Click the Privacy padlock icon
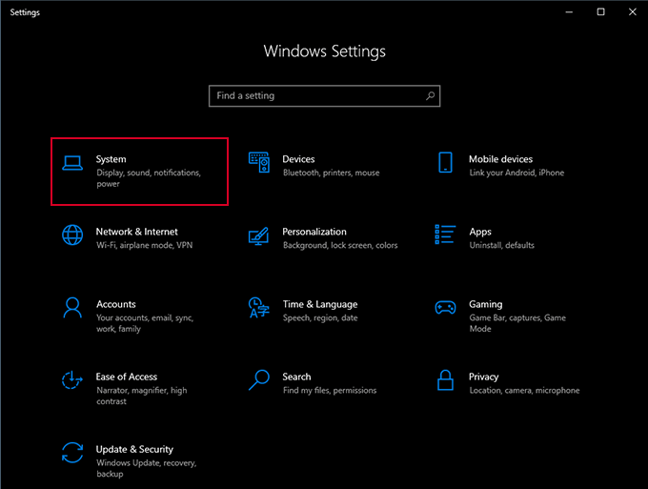Viewport: 648px width, 489px height. tap(445, 380)
